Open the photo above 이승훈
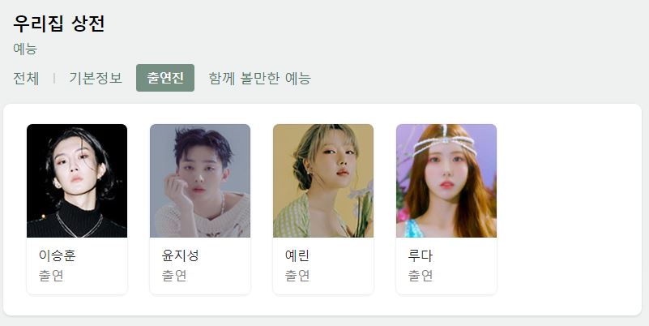Screen dimensions: 649x326 tap(77, 181)
